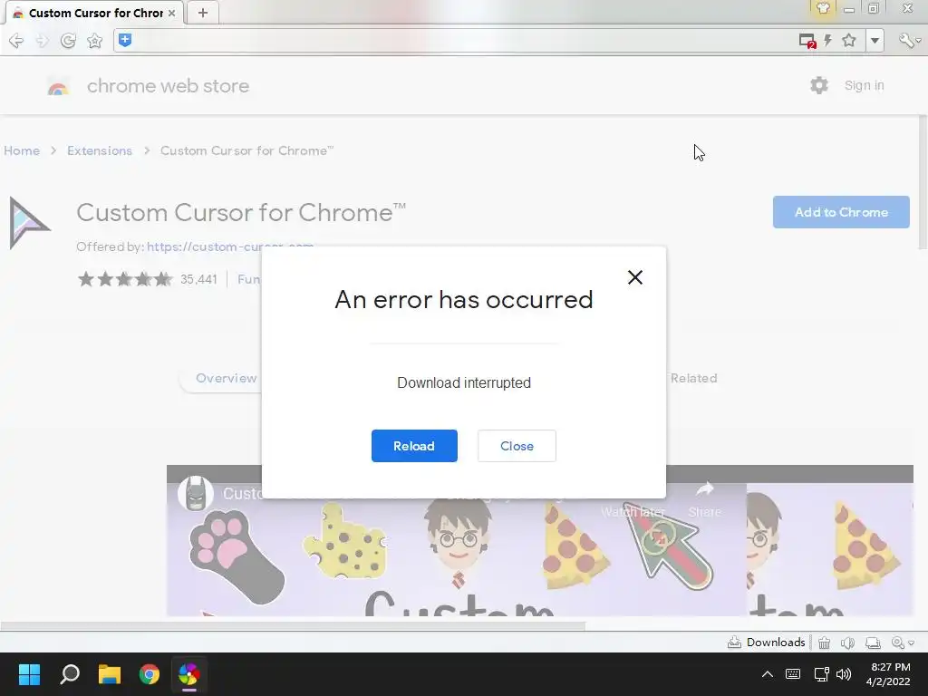Click the shirt skin icon in the title bar
Screen dimensions: 928x696
click(x=823, y=8)
